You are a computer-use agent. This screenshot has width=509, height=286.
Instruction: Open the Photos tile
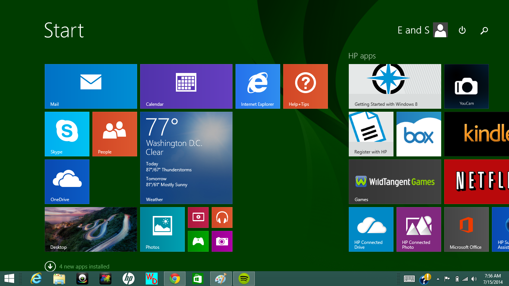click(162, 229)
